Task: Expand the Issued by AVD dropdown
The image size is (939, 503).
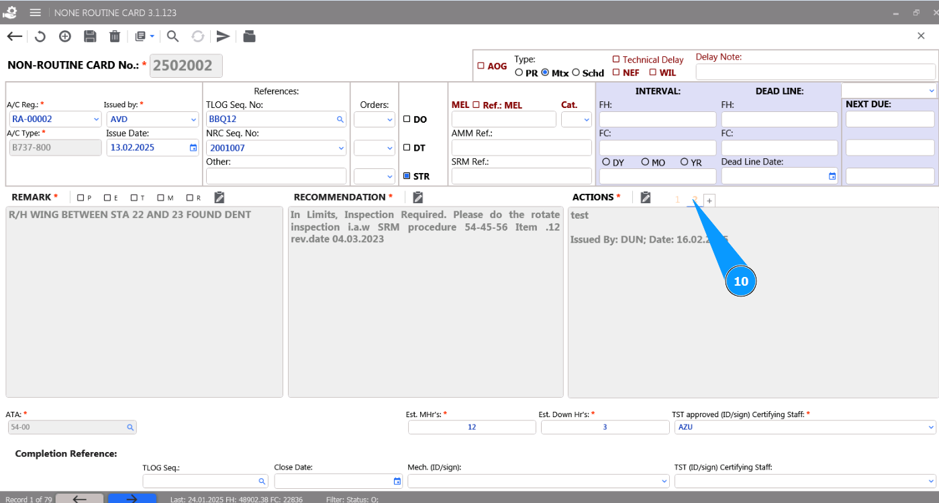Action: pyautogui.click(x=193, y=119)
